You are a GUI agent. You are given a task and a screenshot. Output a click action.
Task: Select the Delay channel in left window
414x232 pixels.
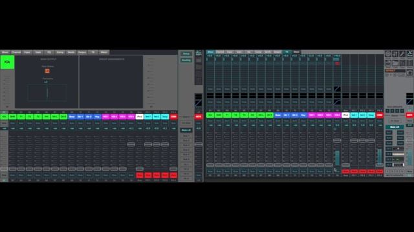click(x=165, y=117)
